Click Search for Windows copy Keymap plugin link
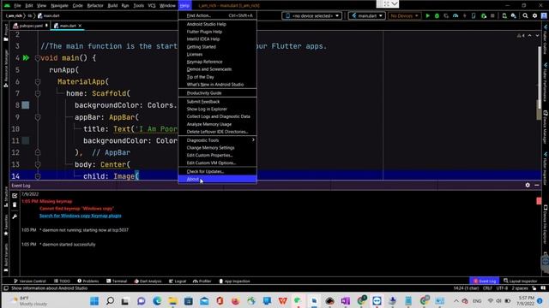The width and height of the screenshot is (549, 308). click(x=80, y=216)
